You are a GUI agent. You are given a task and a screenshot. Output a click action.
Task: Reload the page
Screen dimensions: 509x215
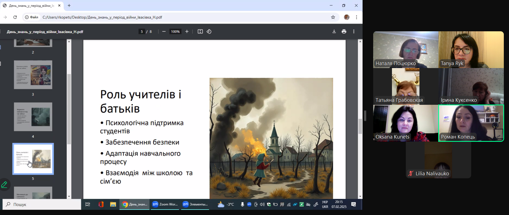[15, 17]
